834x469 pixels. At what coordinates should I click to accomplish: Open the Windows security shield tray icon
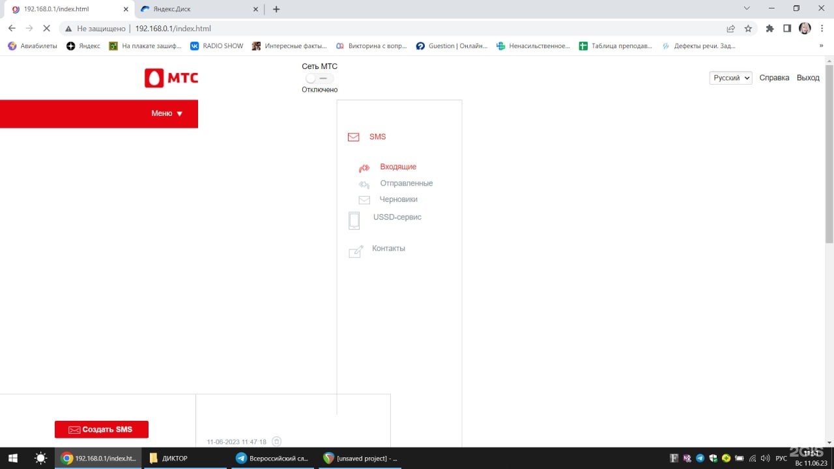point(713,459)
